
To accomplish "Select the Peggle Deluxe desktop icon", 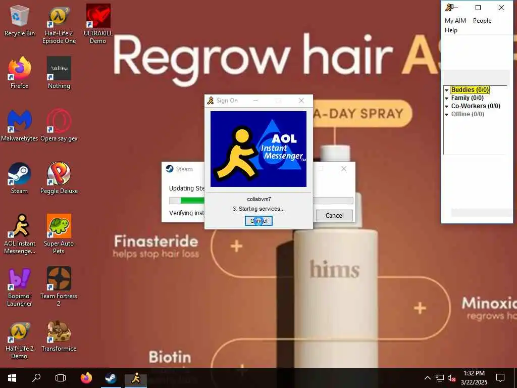I will point(59,178).
